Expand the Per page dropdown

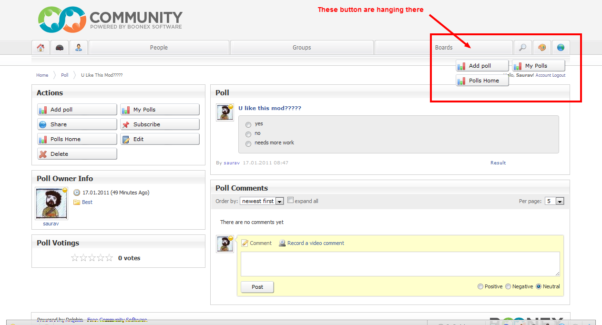[x=554, y=201]
